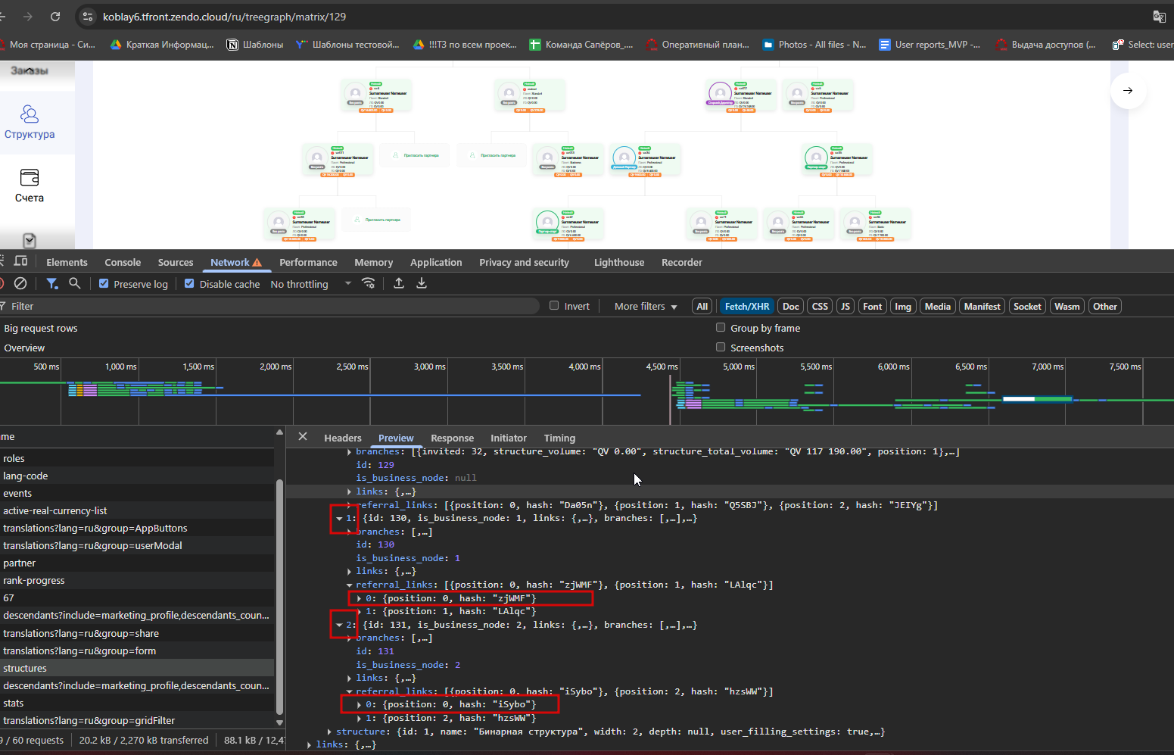Screen dimensions: 1174x755
Task: Switch to the Console tab
Action: (123, 262)
